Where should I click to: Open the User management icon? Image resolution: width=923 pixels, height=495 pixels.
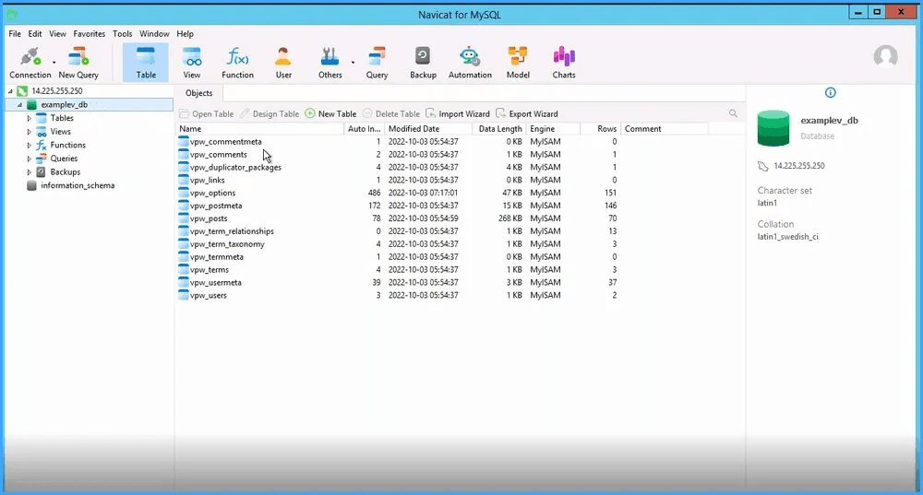coord(283,63)
